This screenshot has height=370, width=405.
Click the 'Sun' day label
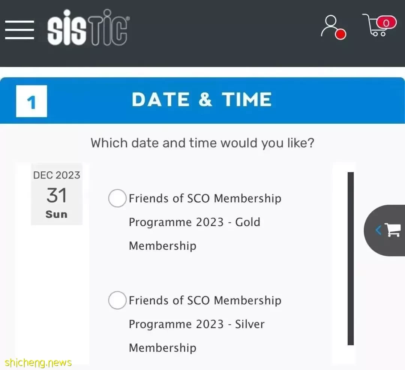tap(57, 214)
